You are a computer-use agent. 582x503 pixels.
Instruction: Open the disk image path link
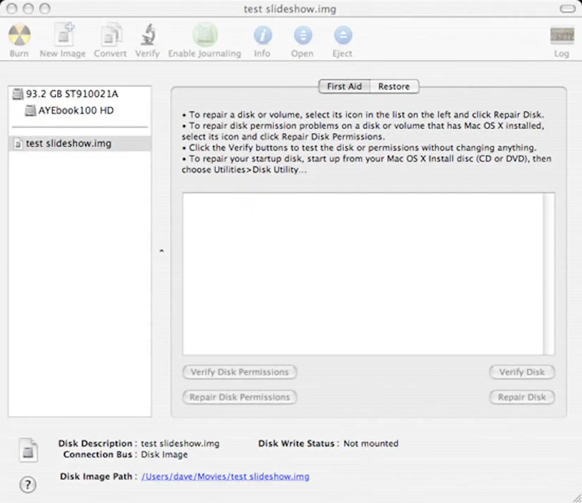point(225,476)
